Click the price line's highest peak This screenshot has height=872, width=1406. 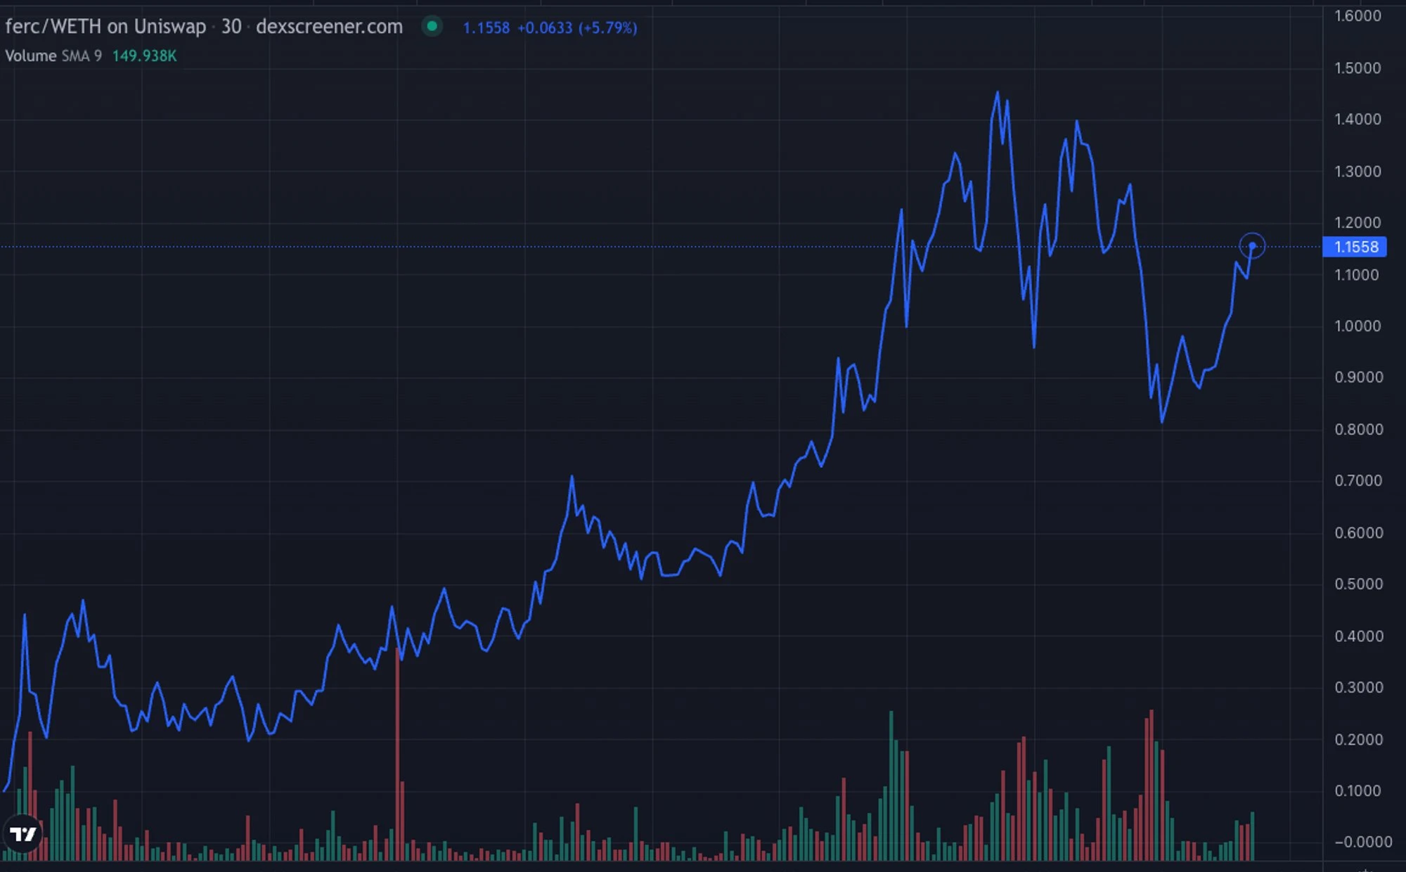(x=997, y=92)
